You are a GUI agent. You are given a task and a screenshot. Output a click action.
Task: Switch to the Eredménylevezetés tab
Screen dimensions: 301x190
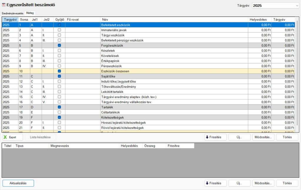coord(12,13)
